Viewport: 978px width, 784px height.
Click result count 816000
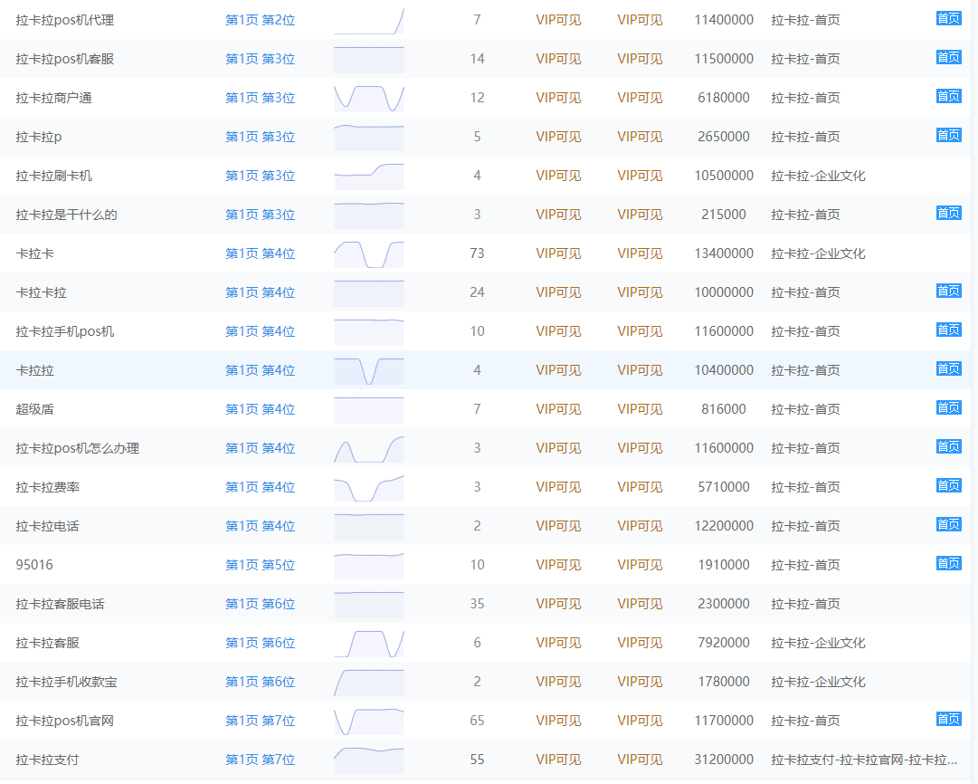click(724, 409)
